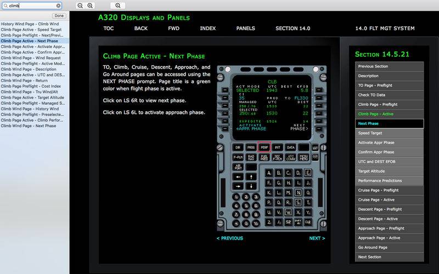The width and height of the screenshot is (439, 274).
Task: Click the SEC F-PLN key on the MCDU
Action: tap(277, 157)
